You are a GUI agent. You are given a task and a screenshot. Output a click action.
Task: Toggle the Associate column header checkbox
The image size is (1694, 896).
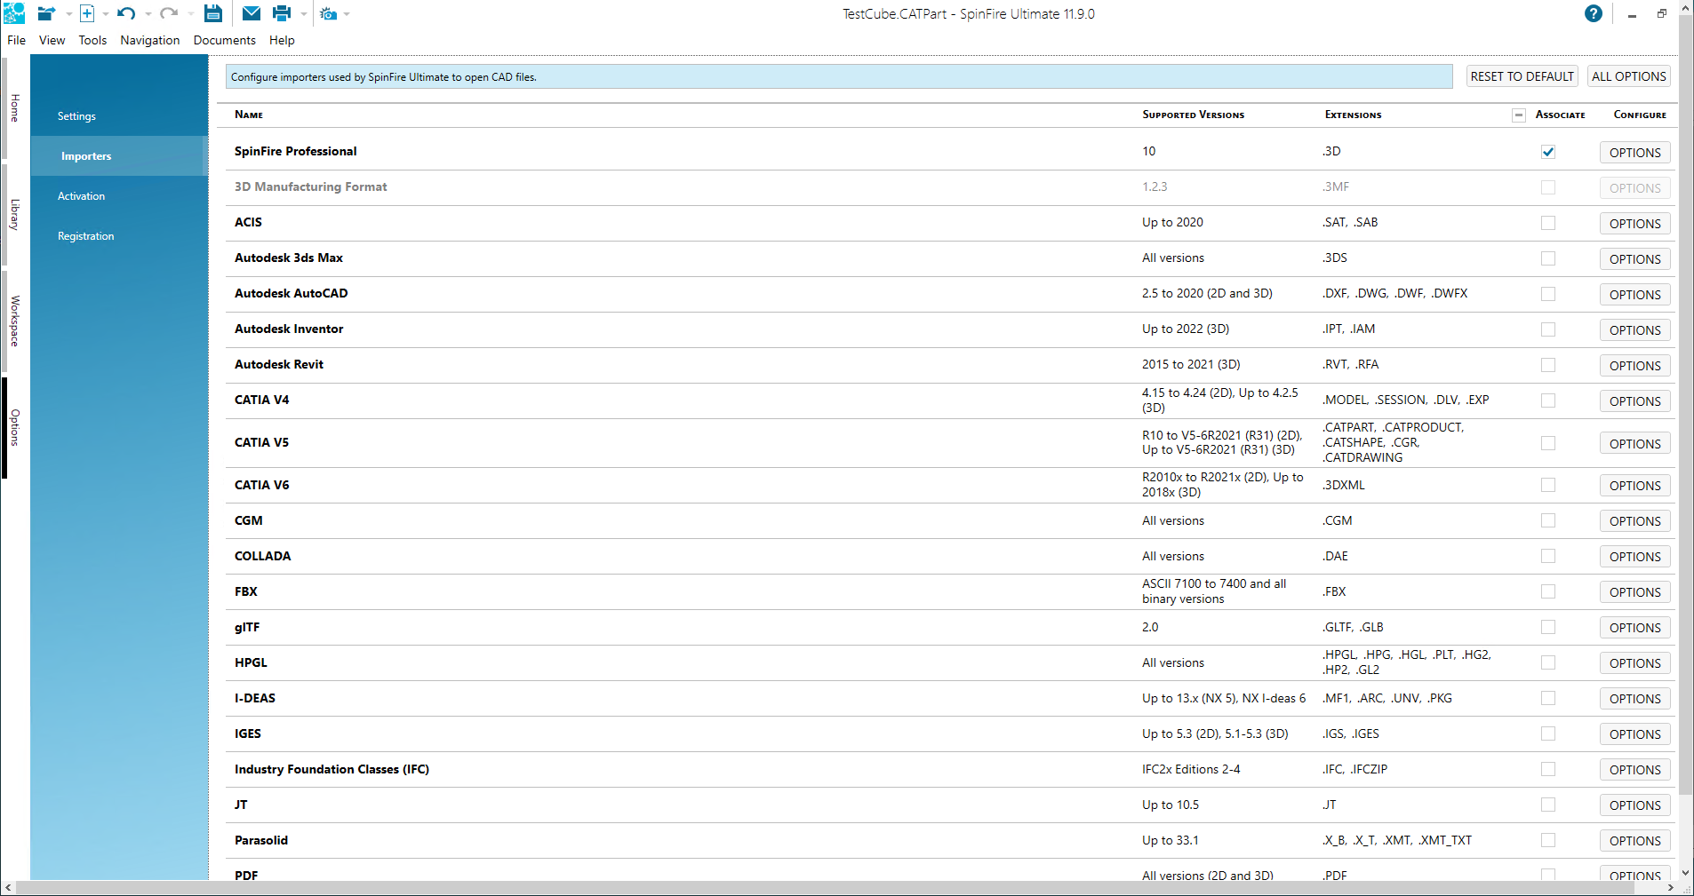click(1519, 115)
